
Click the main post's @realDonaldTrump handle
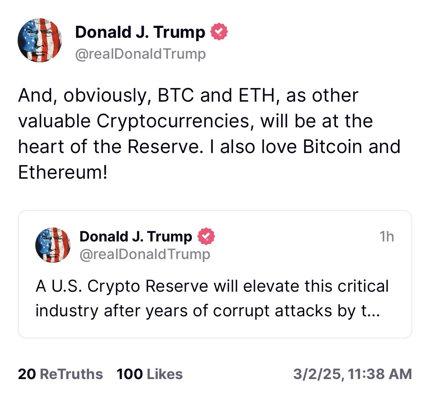(140, 54)
